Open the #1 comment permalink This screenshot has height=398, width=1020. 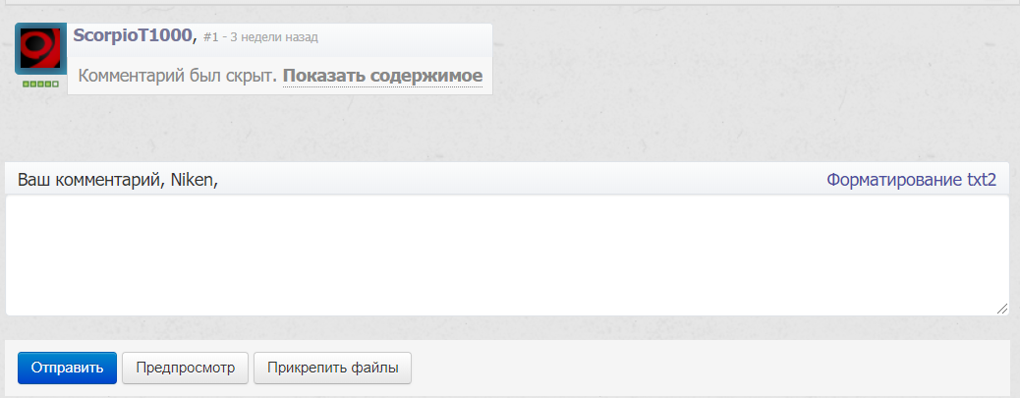click(x=210, y=37)
